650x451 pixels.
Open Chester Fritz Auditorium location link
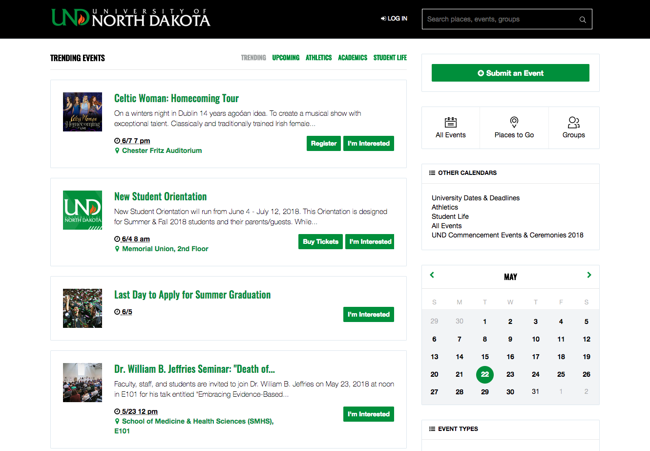click(x=162, y=150)
